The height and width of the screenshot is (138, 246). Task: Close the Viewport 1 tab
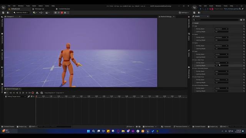pyautogui.click(x=20, y=16)
